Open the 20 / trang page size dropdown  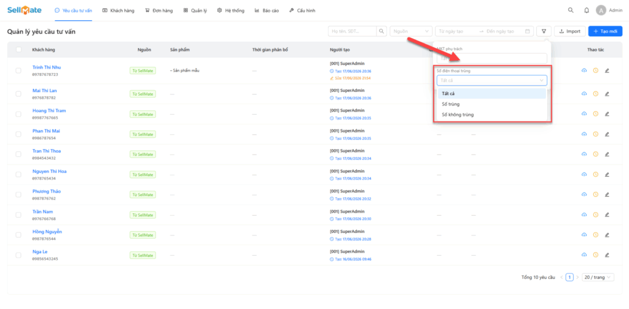coord(598,277)
